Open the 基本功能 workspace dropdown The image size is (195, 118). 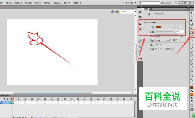click(131, 3)
